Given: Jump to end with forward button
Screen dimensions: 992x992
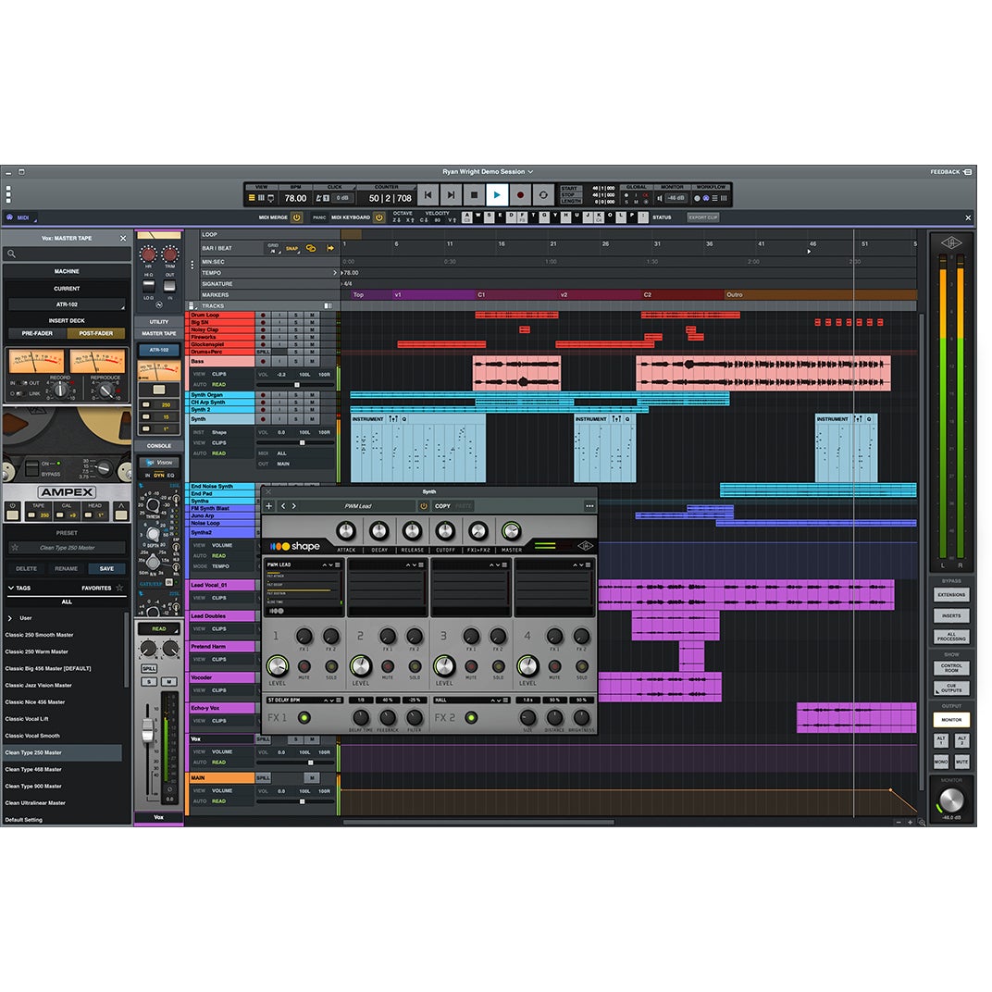Looking at the screenshot, I should [451, 195].
